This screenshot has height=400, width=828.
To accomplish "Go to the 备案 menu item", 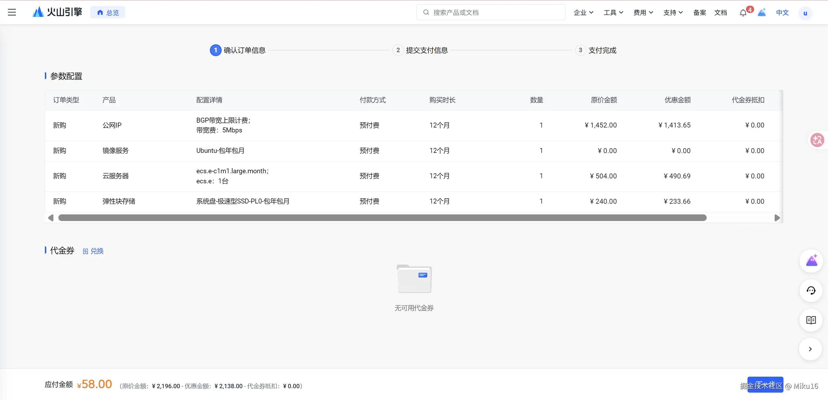I will click(699, 13).
